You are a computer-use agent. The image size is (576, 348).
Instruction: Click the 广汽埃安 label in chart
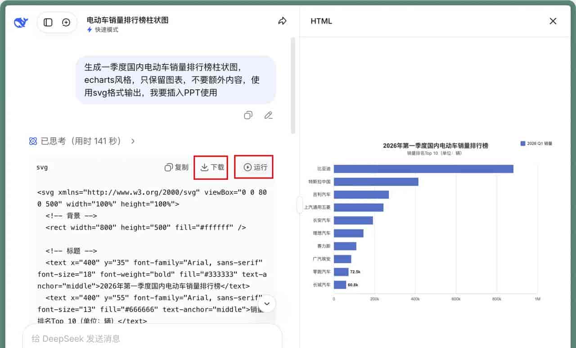coord(322,259)
